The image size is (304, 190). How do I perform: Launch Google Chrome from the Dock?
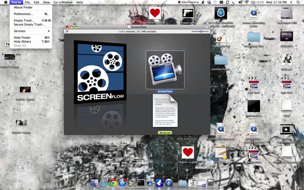113,183
